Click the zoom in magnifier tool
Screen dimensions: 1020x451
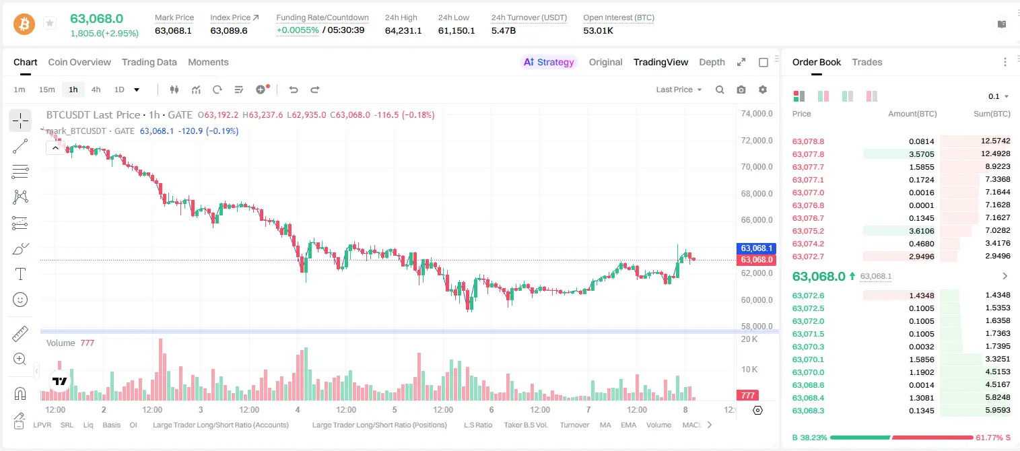pyautogui.click(x=20, y=359)
